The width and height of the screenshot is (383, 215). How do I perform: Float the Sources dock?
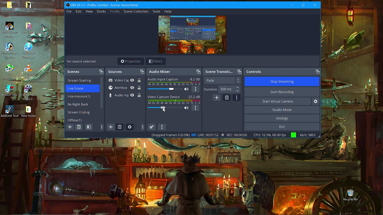[142, 72]
